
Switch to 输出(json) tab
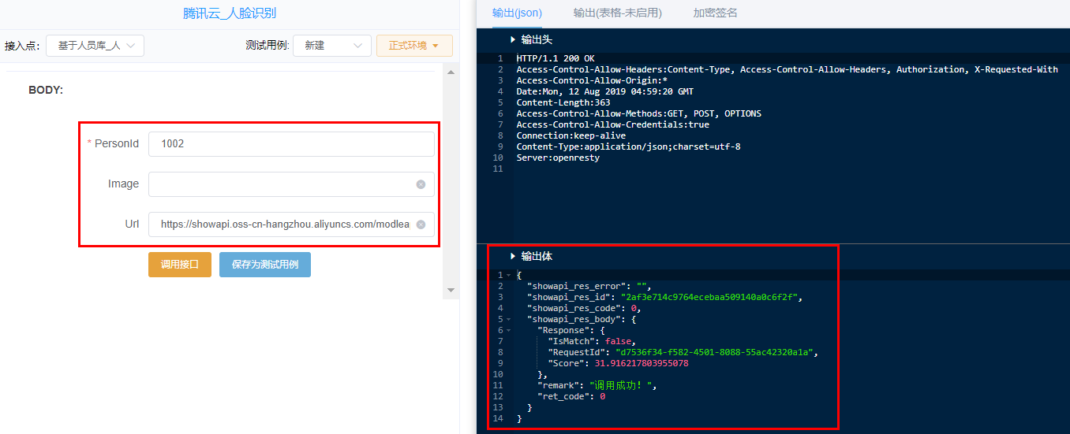[x=517, y=13]
